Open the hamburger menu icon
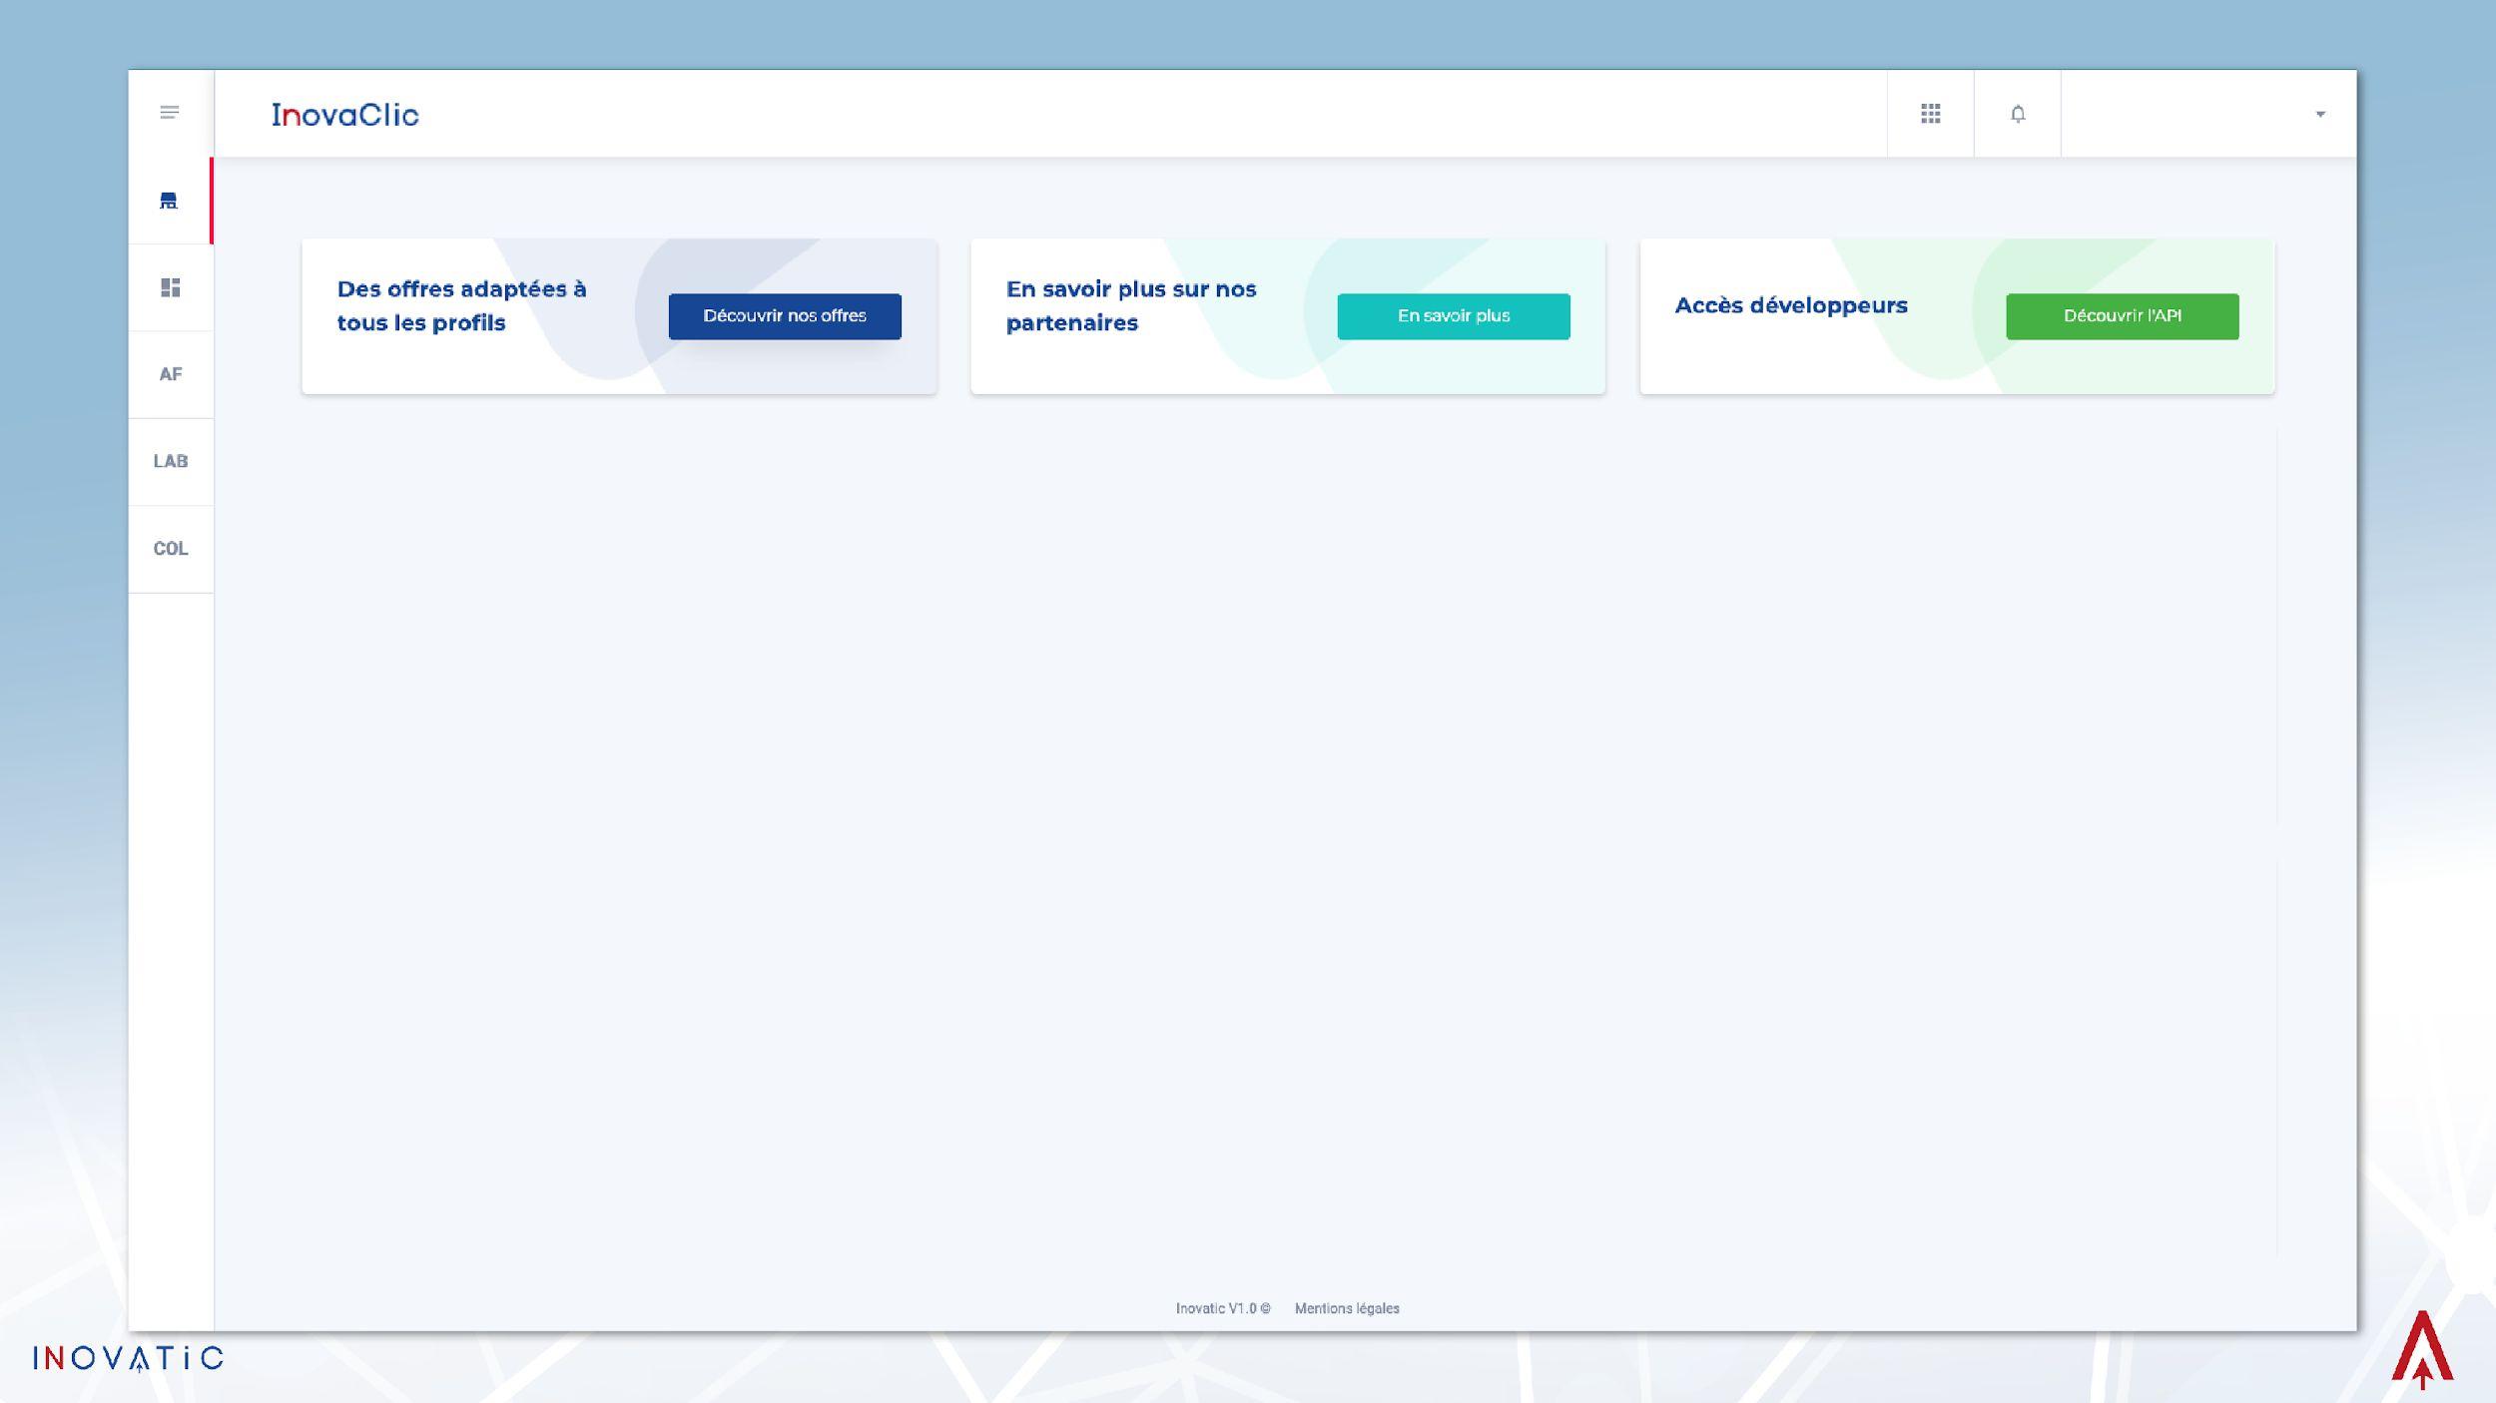This screenshot has width=2496, height=1403. tap(170, 113)
